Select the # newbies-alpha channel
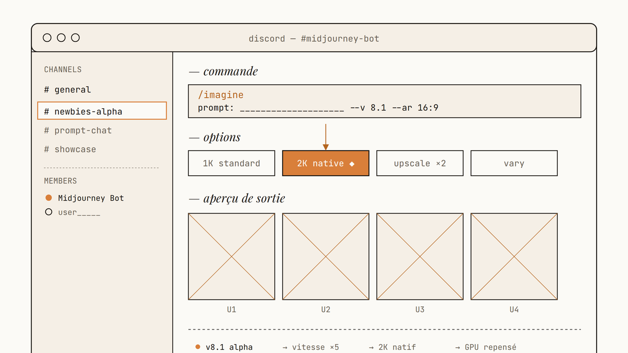 click(x=102, y=111)
